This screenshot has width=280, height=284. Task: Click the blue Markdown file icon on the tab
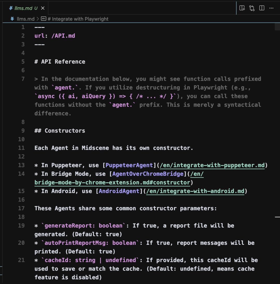[10, 8]
